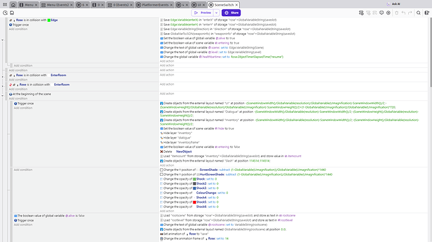The width and height of the screenshot is (432, 242).
Task: Click the Share button
Action: (231, 13)
